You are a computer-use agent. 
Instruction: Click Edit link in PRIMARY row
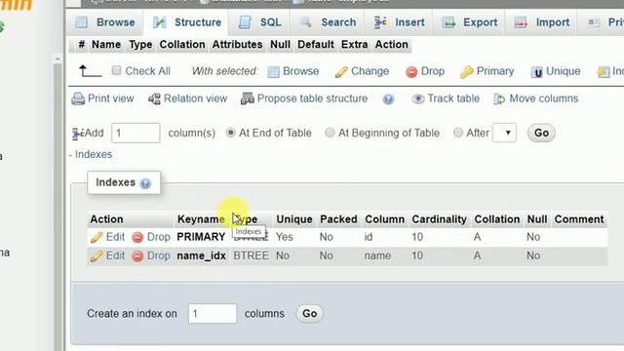(115, 237)
